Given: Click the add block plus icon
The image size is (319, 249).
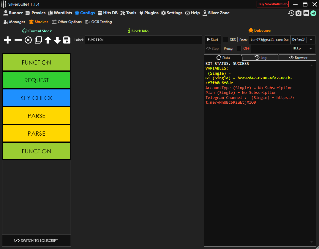Looking at the screenshot, I should [8, 40].
